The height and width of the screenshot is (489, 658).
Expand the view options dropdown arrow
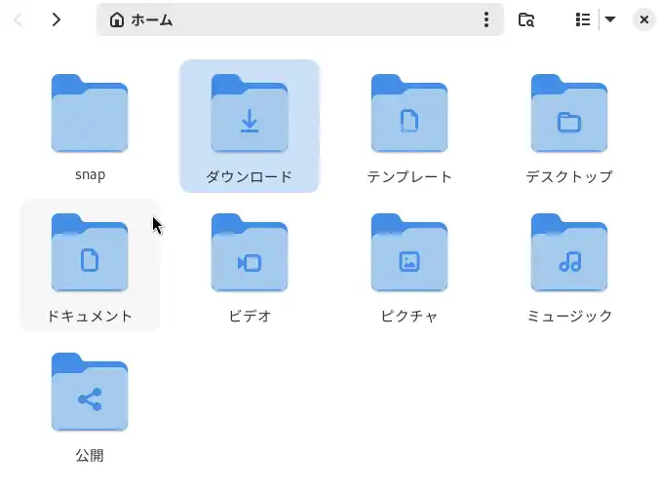click(610, 19)
